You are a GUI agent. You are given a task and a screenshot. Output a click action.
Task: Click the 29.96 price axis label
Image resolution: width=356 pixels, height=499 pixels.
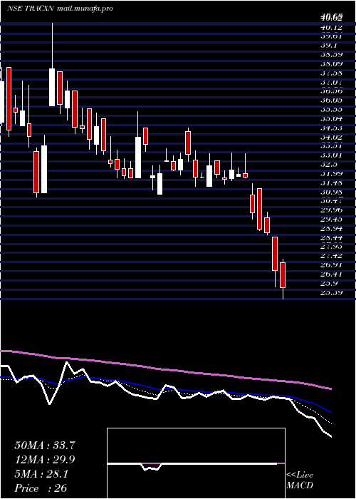coord(331,210)
